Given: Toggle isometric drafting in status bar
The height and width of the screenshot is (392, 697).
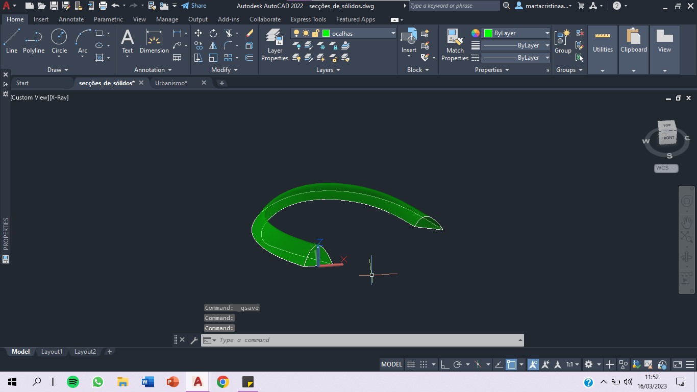Looking at the screenshot, I should coord(478,364).
